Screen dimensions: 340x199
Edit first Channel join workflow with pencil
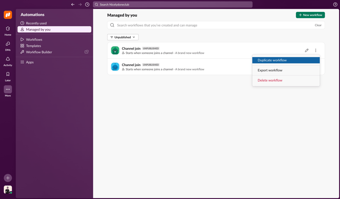[306, 50]
